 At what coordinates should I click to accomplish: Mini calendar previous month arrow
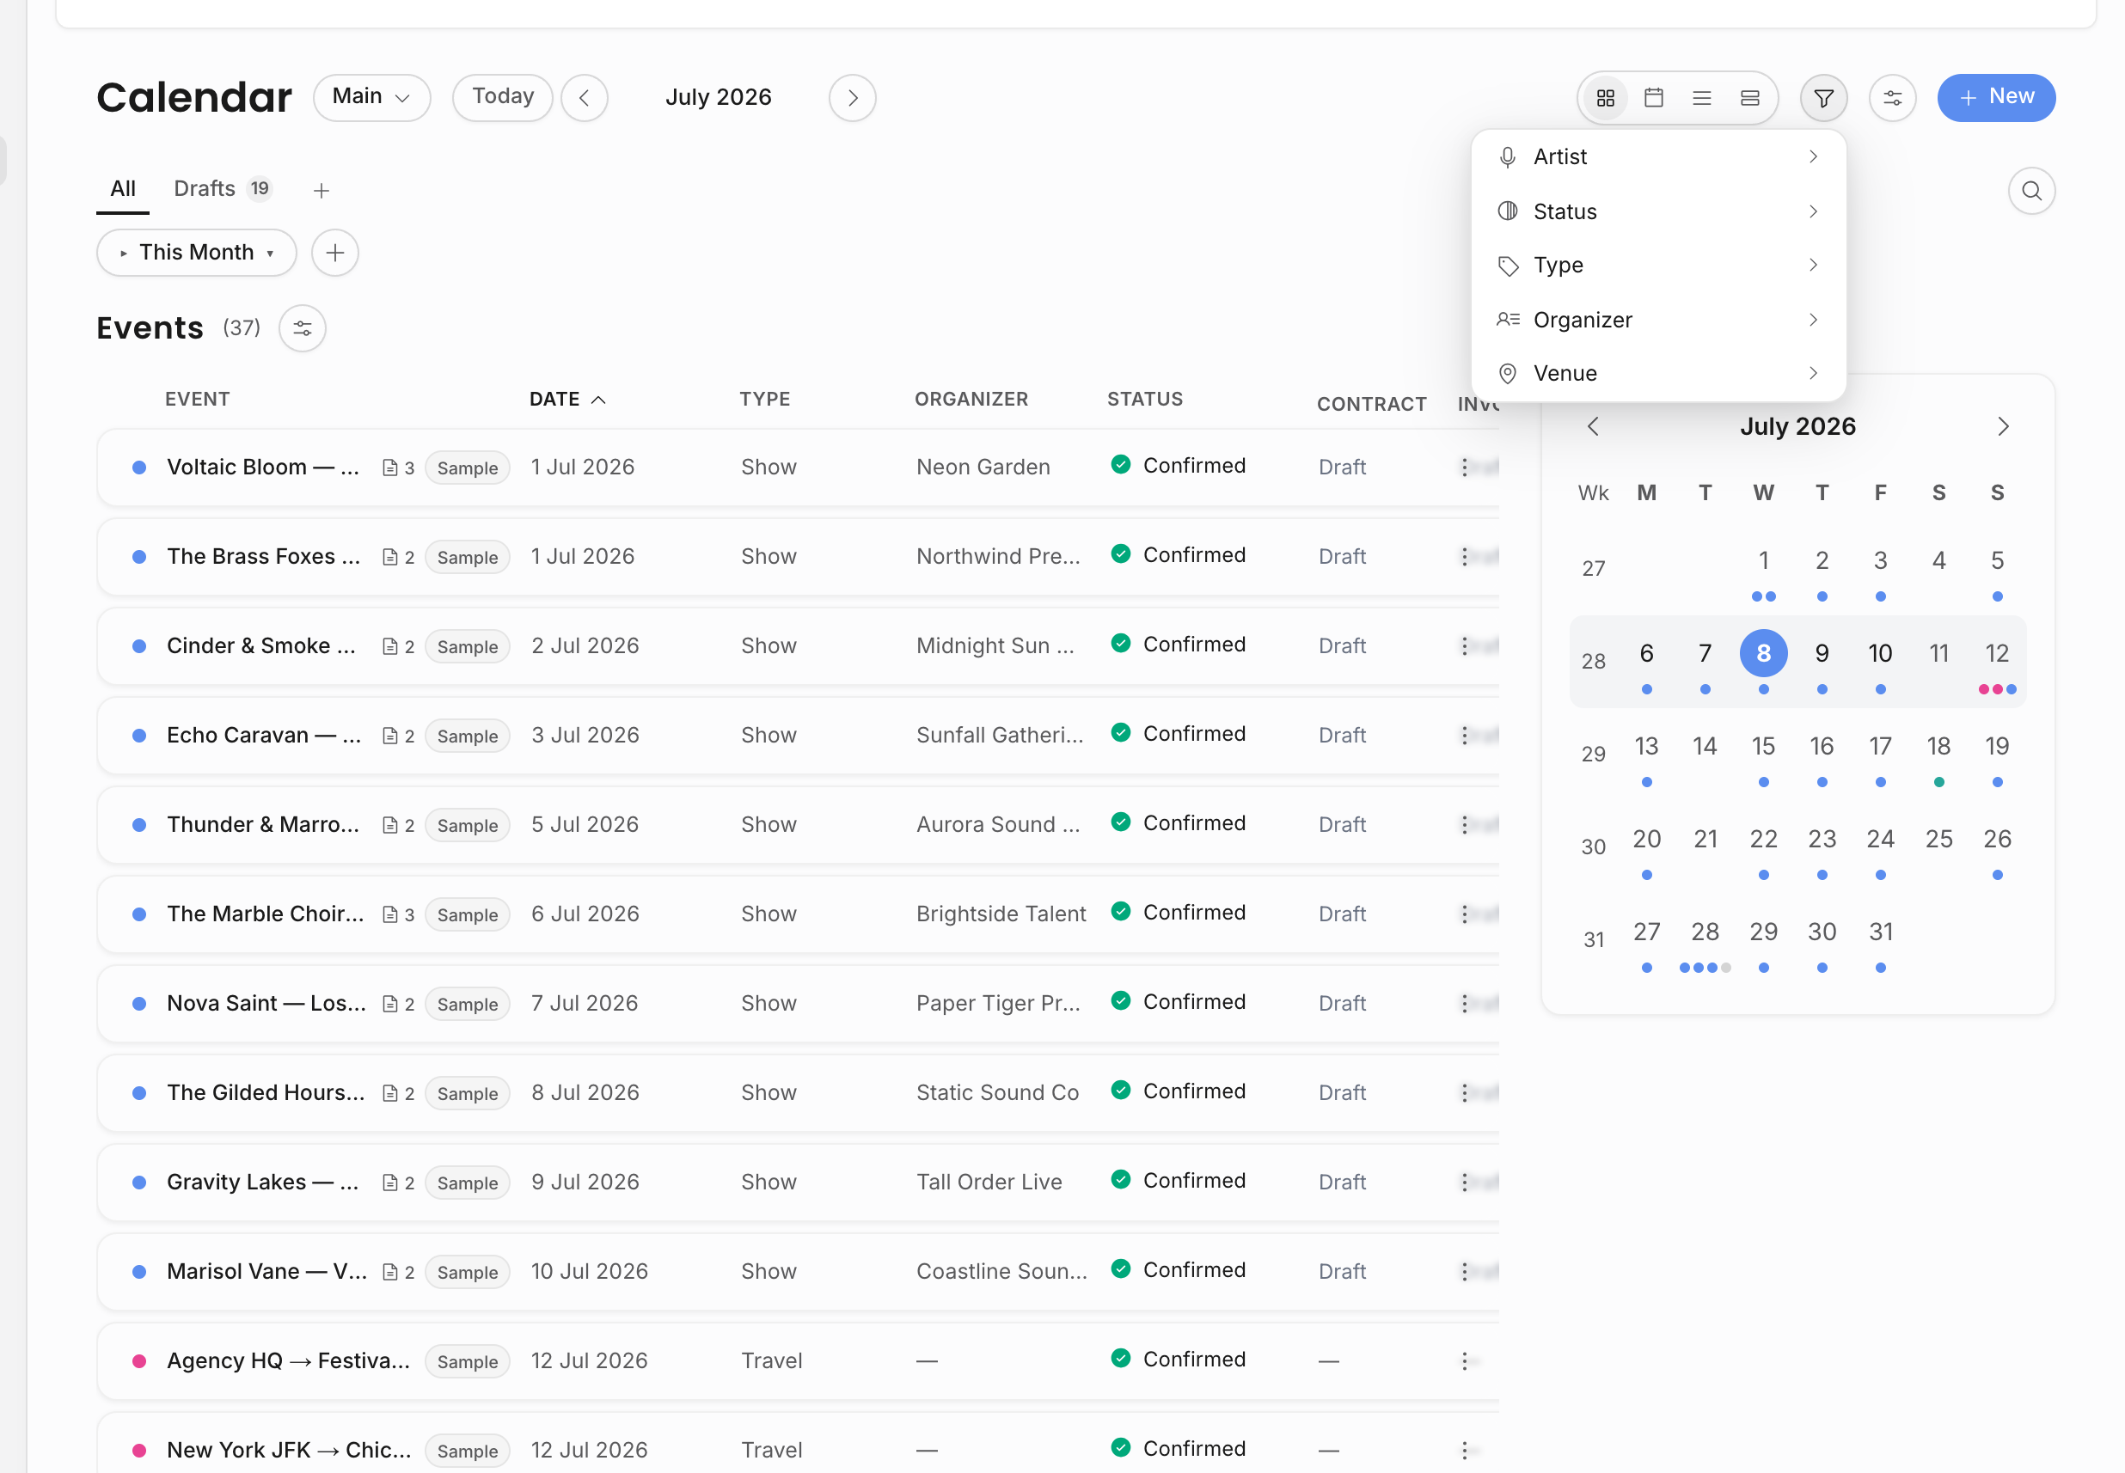point(1592,426)
